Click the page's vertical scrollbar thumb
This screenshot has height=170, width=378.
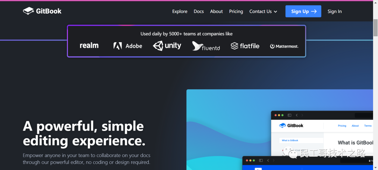click(x=376, y=28)
